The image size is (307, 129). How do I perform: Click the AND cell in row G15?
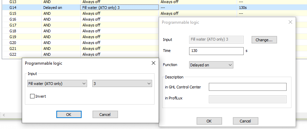pyautogui.click(x=61, y=13)
